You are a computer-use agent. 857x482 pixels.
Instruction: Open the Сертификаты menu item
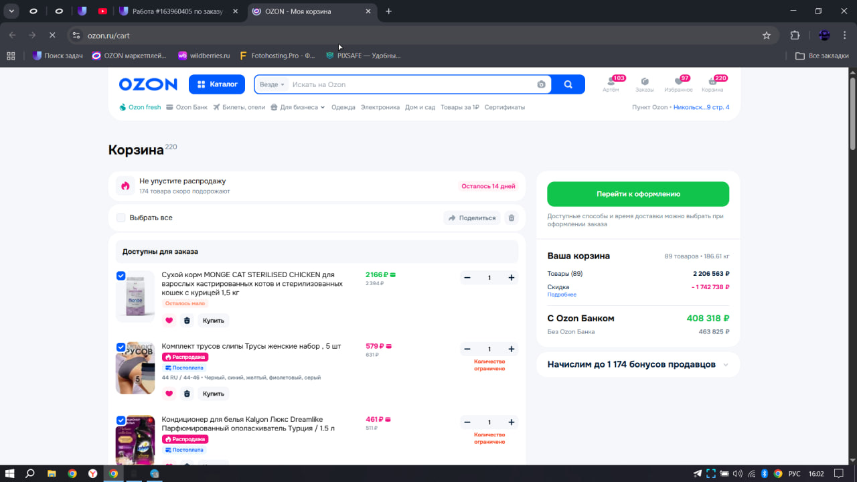(505, 107)
